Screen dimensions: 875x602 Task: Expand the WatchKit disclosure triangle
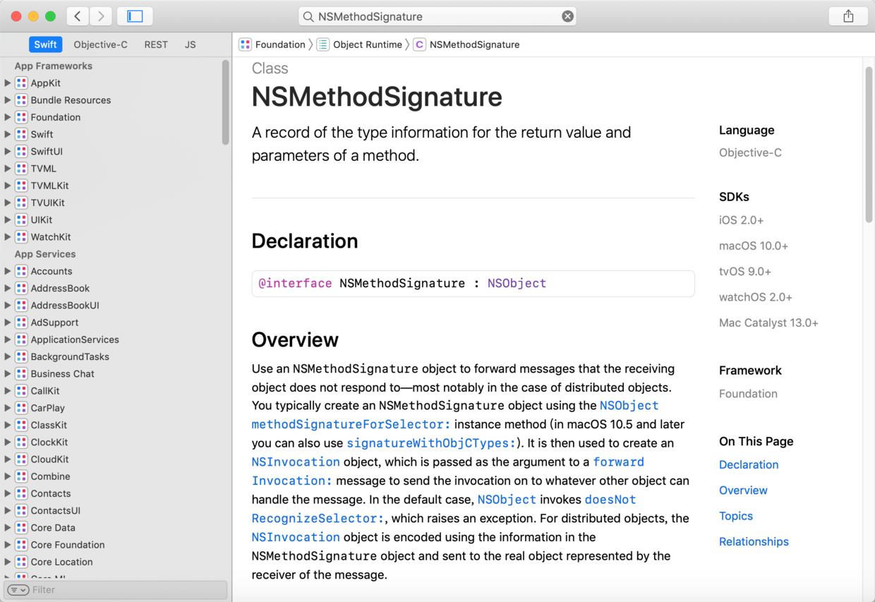click(8, 237)
